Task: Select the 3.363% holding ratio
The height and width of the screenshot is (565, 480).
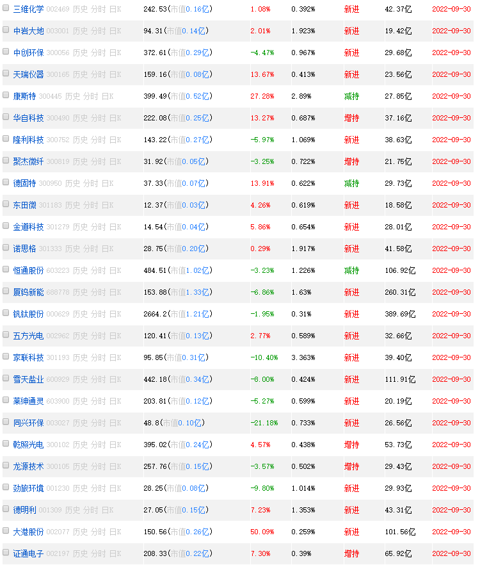Action: (303, 358)
